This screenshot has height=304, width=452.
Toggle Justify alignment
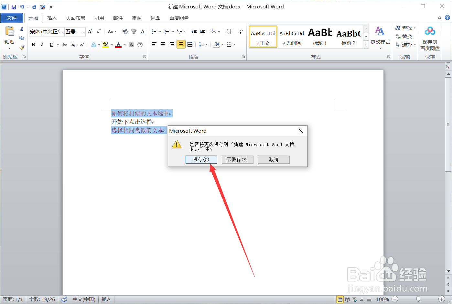point(181,44)
